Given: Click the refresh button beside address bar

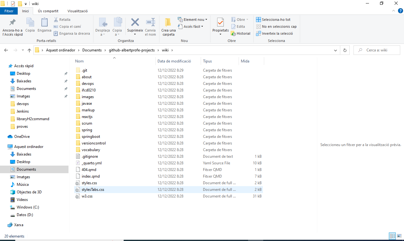Looking at the screenshot, I should [345, 50].
